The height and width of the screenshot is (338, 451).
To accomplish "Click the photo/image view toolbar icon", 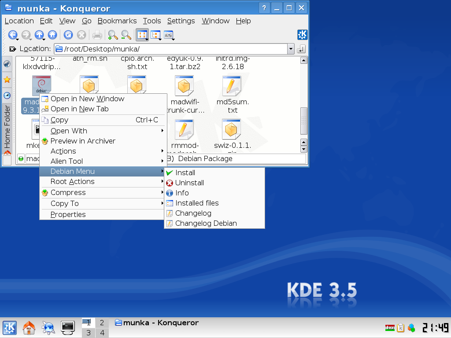I will pos(168,35).
